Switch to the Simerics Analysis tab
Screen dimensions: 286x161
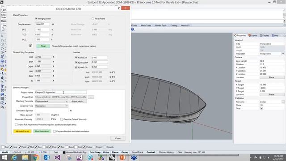tap(21, 88)
